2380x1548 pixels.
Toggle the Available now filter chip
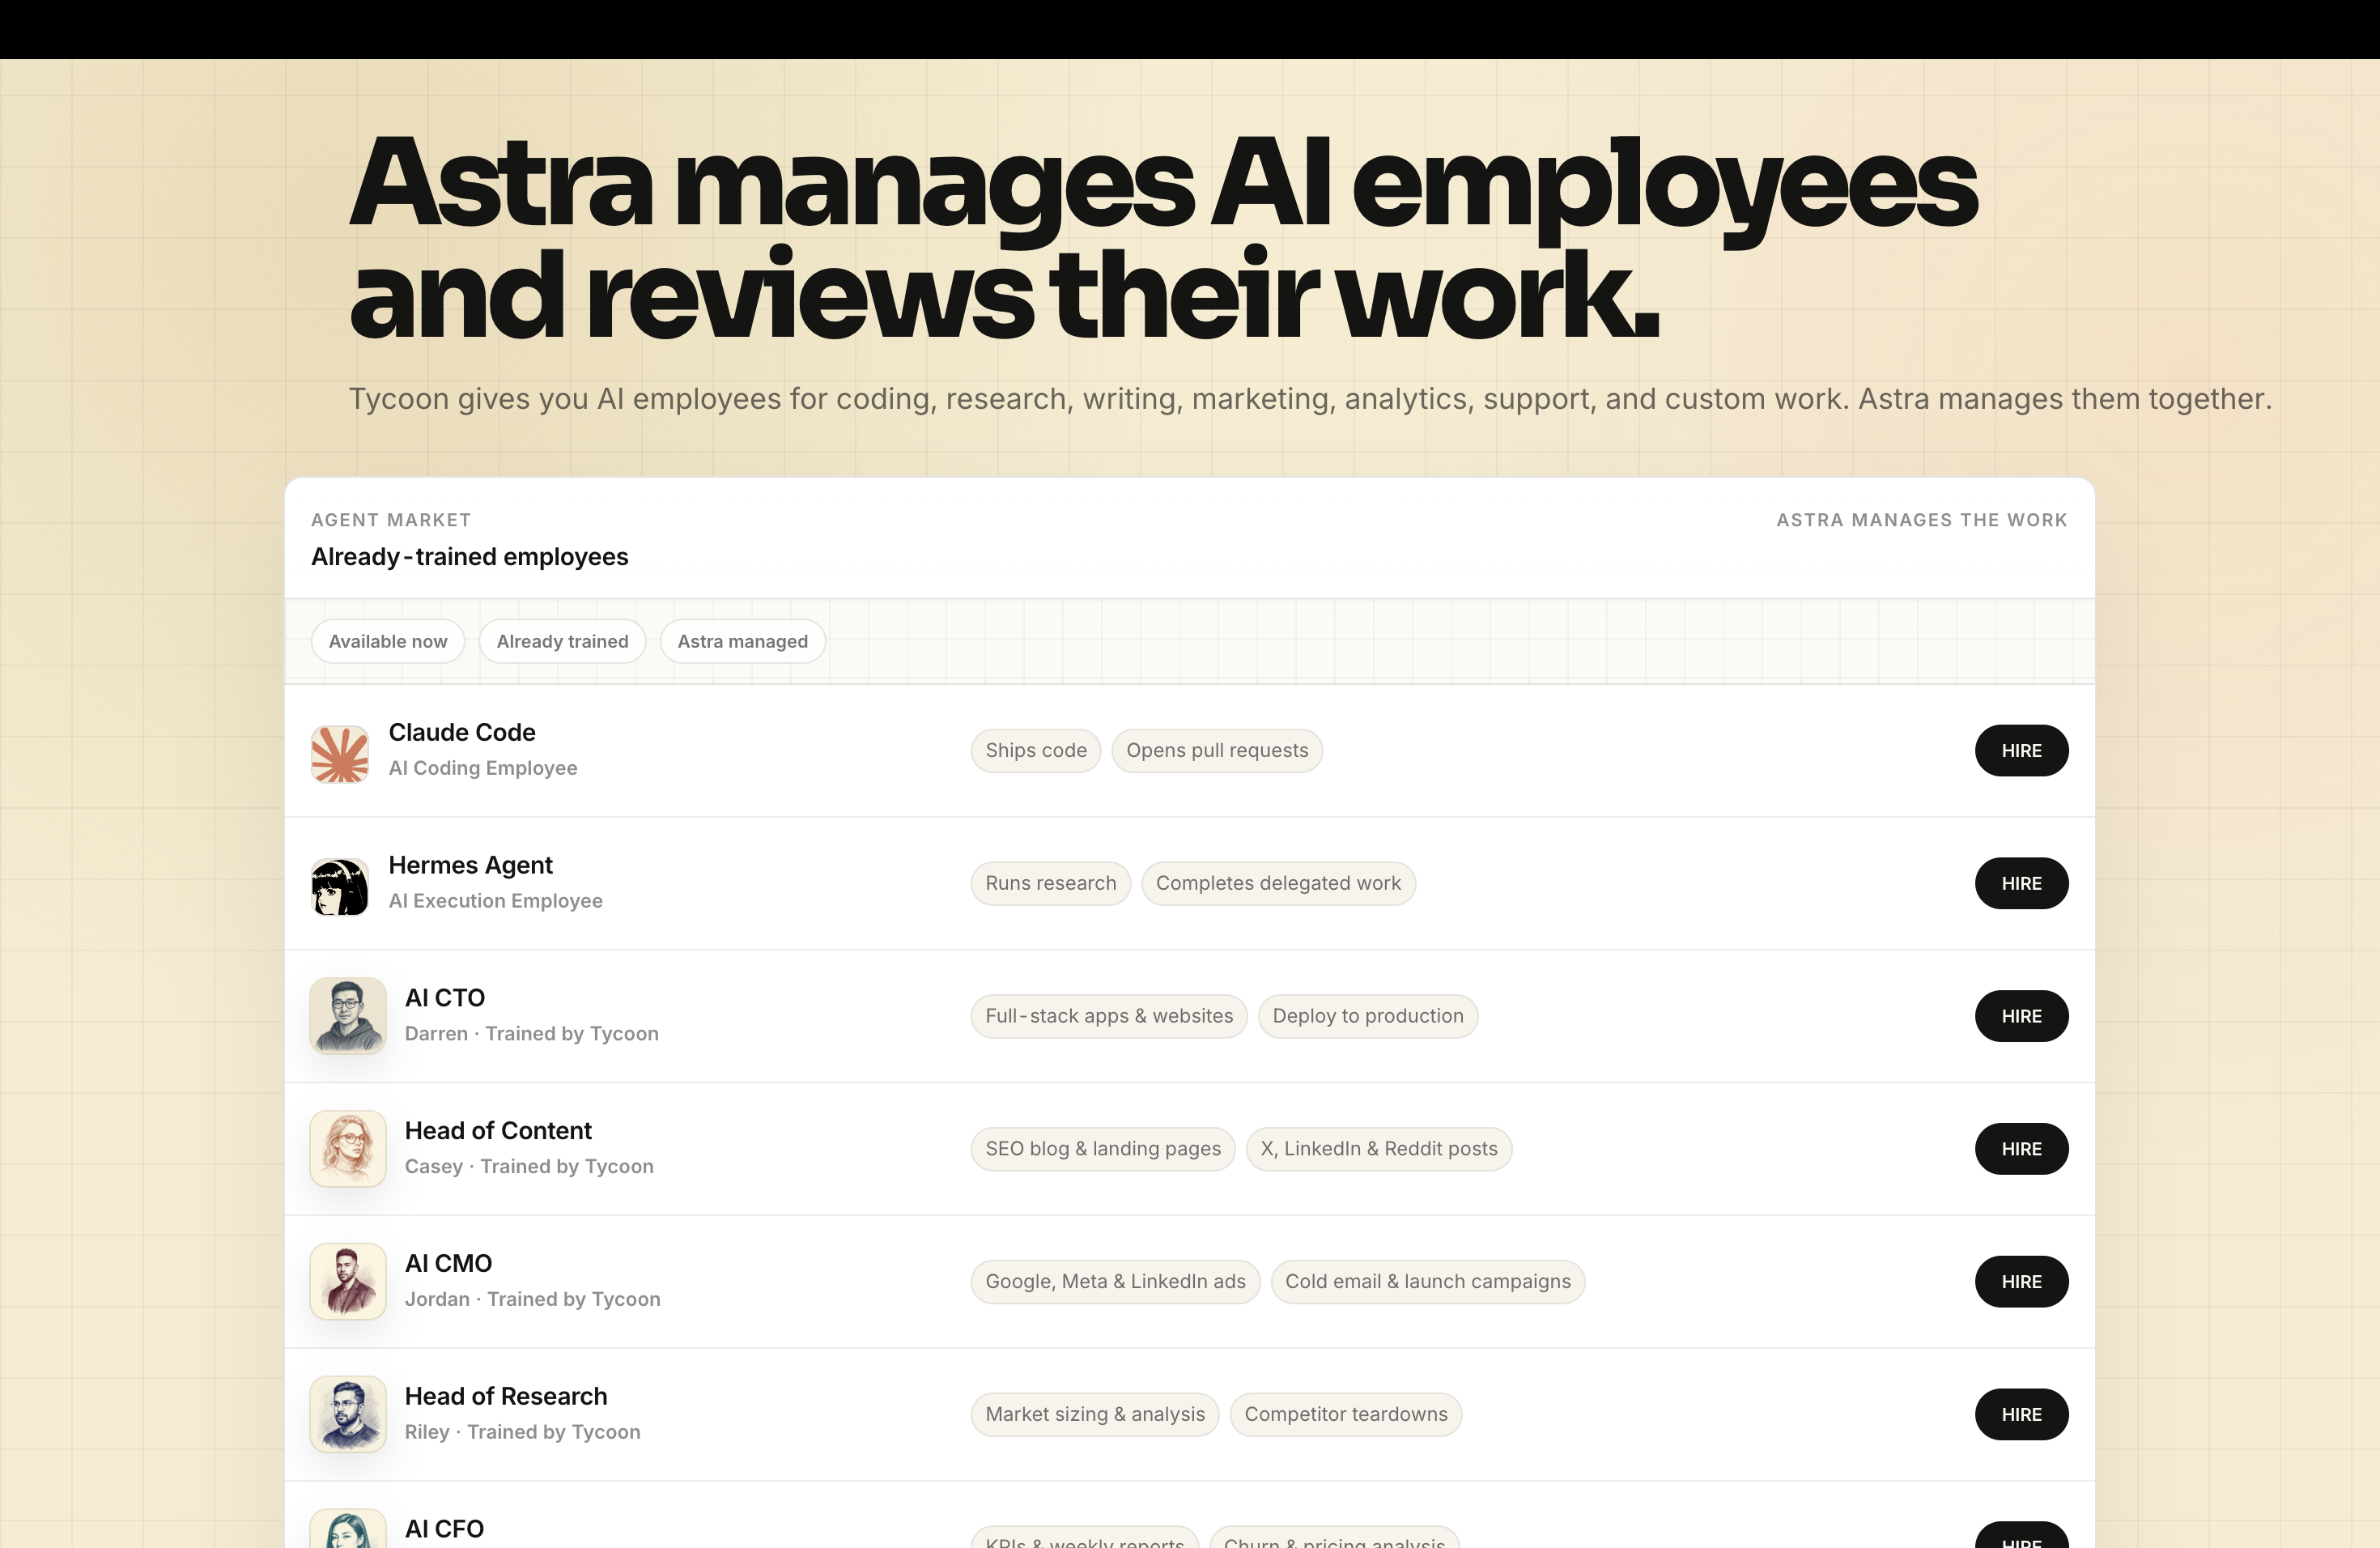[388, 641]
